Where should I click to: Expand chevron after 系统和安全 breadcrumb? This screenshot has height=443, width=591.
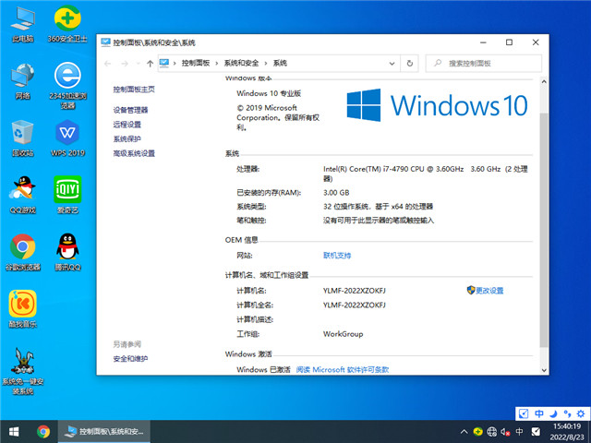point(266,64)
